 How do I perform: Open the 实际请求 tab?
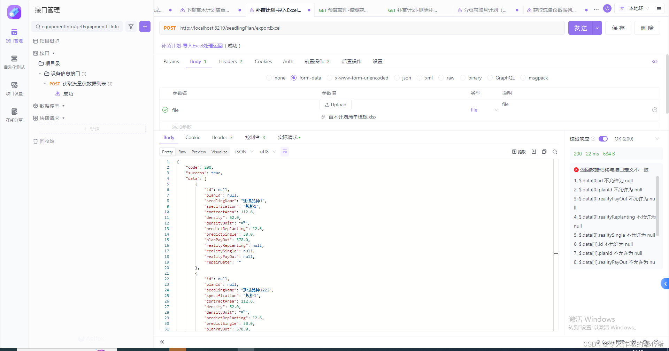click(289, 137)
